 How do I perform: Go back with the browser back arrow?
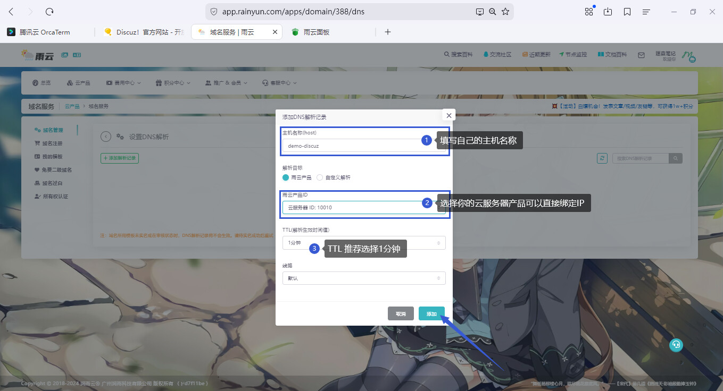click(x=12, y=11)
